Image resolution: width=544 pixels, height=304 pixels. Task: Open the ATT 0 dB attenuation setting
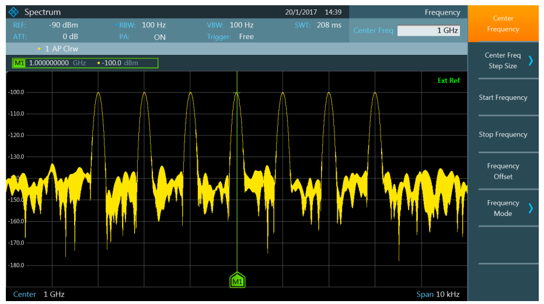[x=70, y=37]
